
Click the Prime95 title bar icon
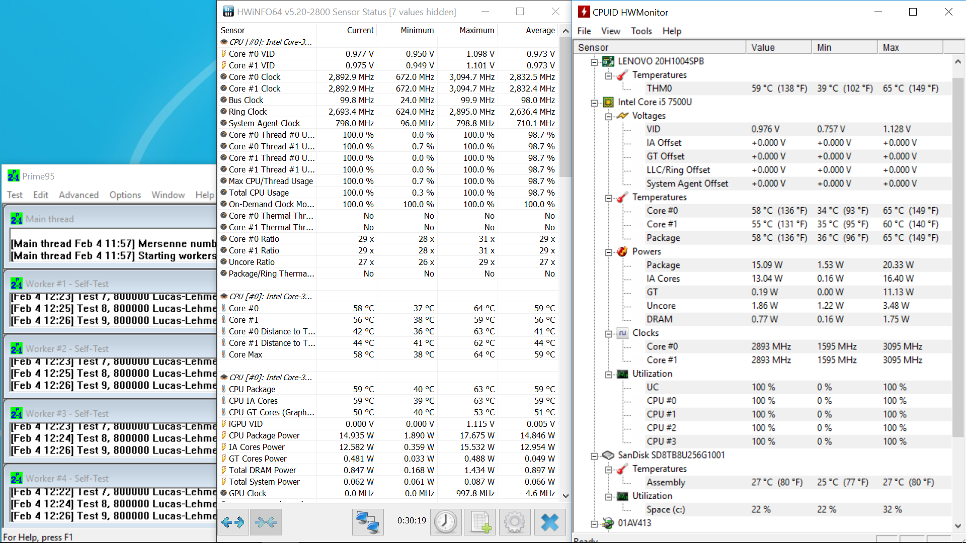(x=14, y=176)
